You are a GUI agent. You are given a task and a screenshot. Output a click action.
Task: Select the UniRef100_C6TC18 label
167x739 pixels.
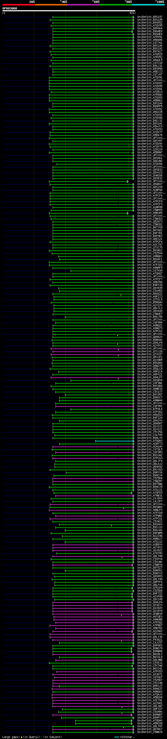(150, 63)
